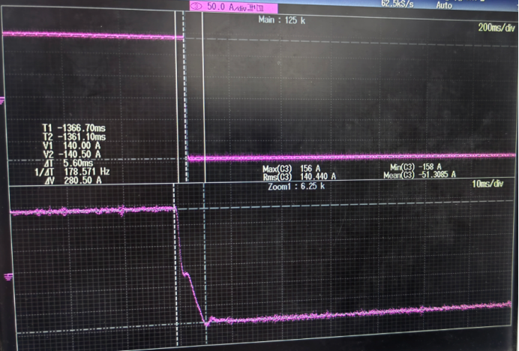Viewport: 519px width, 351px height.
Task: Click the Auto trigger mode indicator
Action: coord(445,4)
